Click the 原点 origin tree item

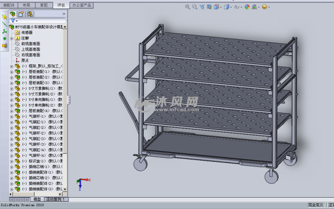click(25, 60)
